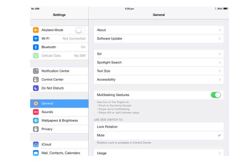Open the Usage row

[159, 153]
